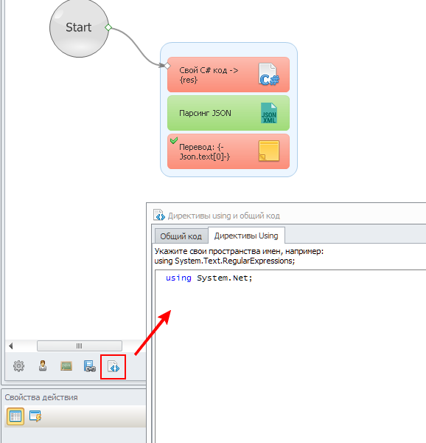The width and height of the screenshot is (426, 443).
Task: Open the profile person icon
Action: click(x=43, y=365)
